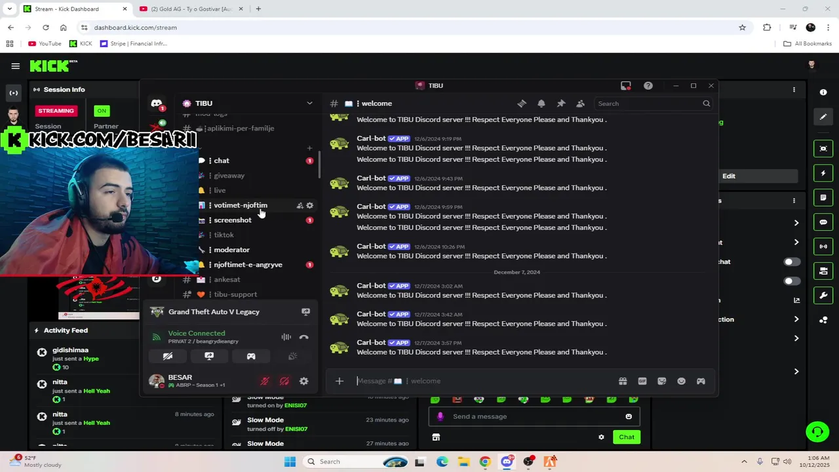Expand the first chevron row in Kick settings
The height and width of the screenshot is (472, 839).
[796, 223]
